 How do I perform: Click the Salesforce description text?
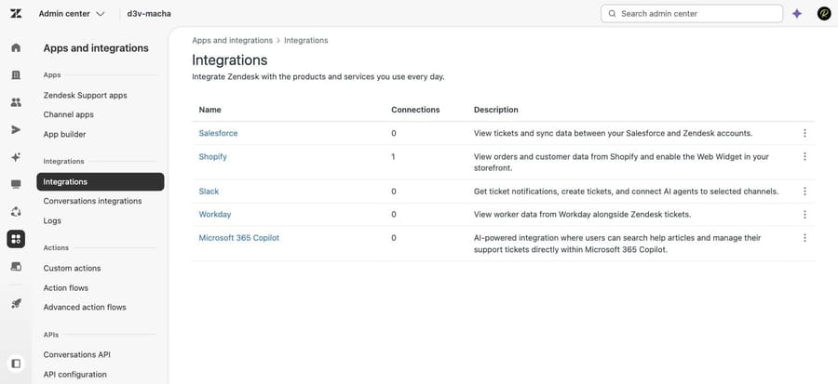pos(613,133)
